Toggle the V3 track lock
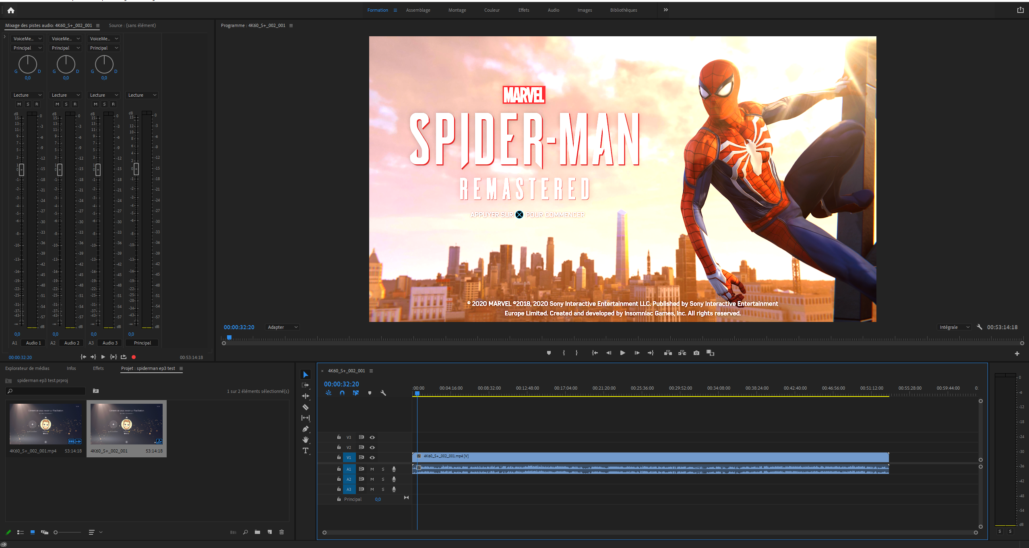Screen dimensions: 1029x548 coord(339,437)
